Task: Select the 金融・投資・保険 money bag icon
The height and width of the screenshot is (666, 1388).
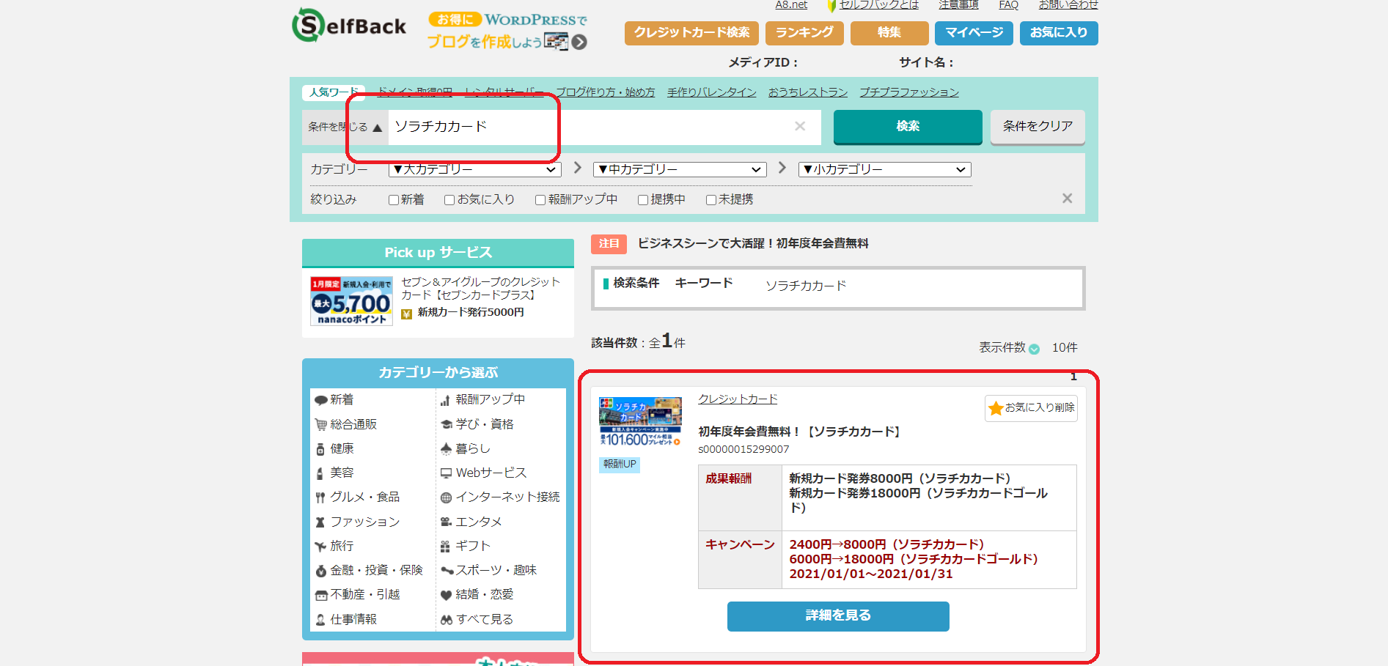Action: coord(320,571)
